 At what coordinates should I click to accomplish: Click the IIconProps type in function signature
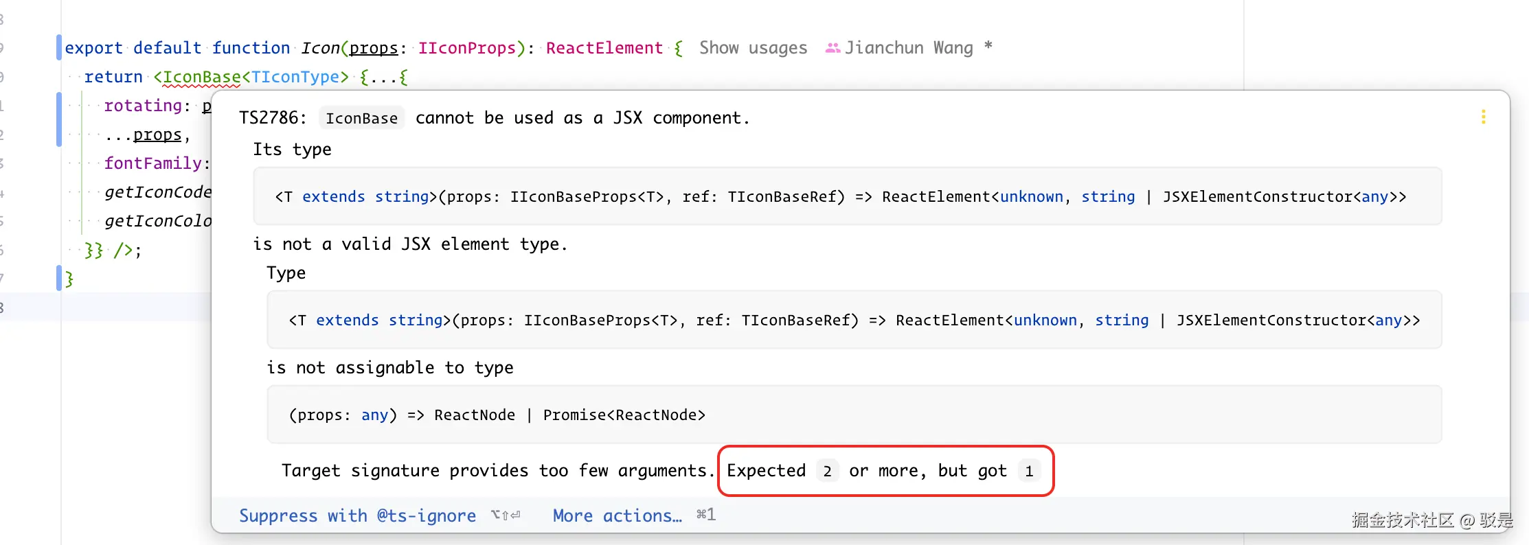(x=466, y=48)
